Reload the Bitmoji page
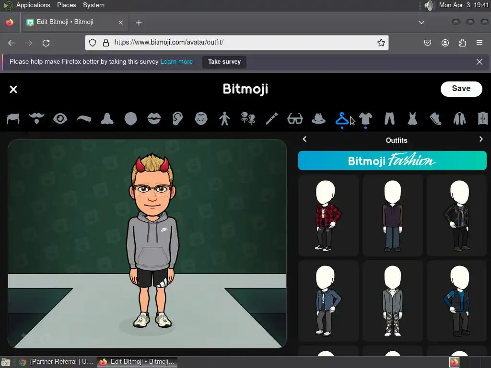 (x=46, y=43)
